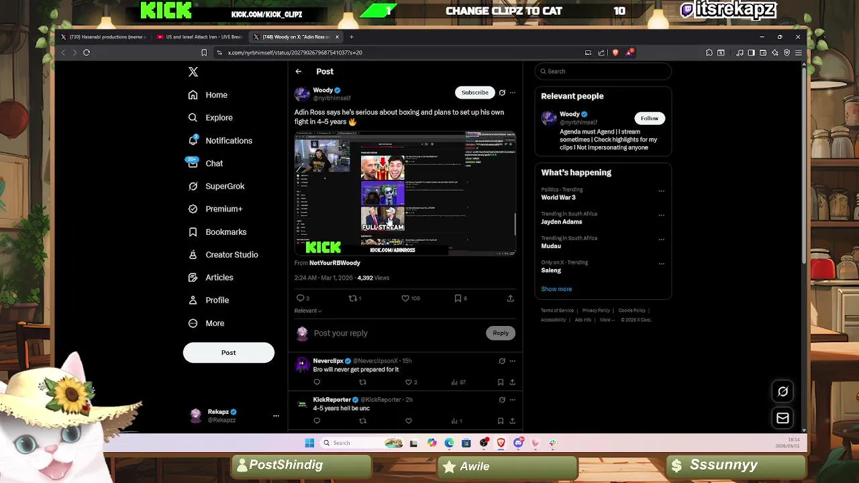Click the reply icon on the main post

tap(301, 298)
